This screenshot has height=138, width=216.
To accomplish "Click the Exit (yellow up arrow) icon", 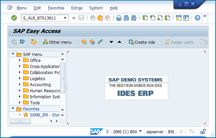I will pos(100,18).
